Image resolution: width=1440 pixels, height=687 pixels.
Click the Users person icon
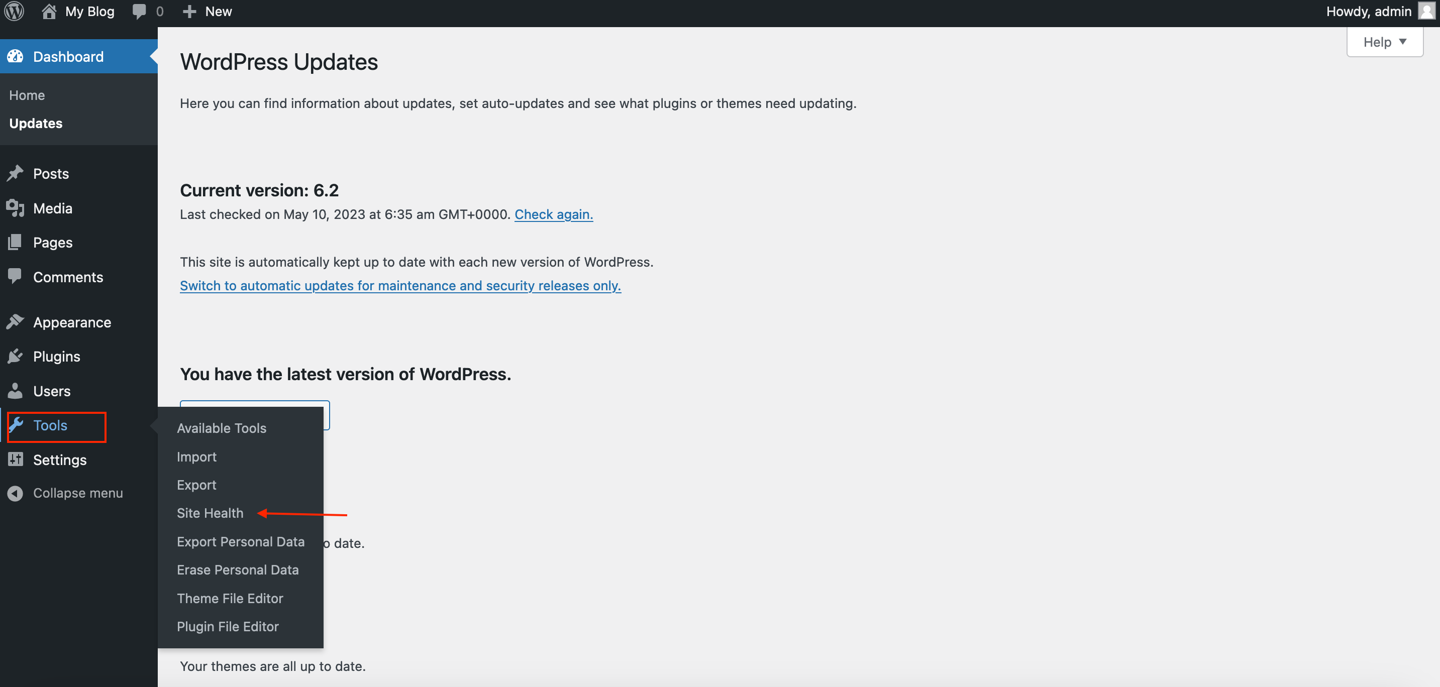click(15, 390)
